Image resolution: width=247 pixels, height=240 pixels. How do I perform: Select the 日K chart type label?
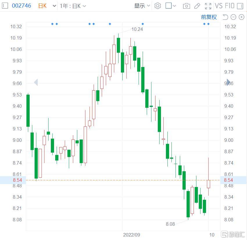point(42,6)
